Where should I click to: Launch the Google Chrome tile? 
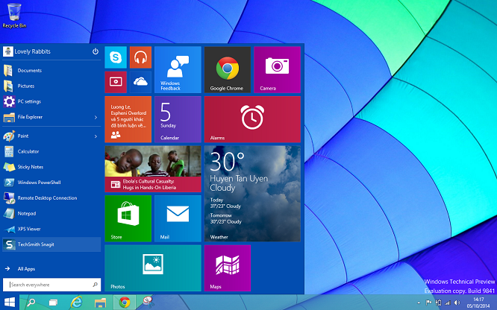[x=228, y=69]
